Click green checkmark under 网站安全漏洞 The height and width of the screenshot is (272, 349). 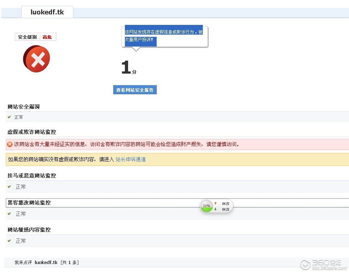(9, 117)
